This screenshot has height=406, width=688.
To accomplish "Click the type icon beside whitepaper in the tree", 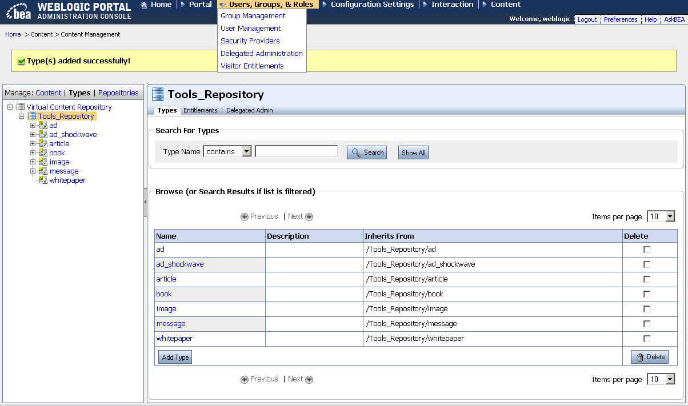I will [x=43, y=180].
